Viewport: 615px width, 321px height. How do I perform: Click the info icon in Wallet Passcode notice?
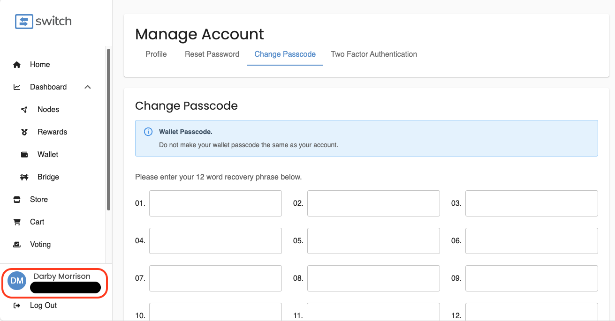coord(148,132)
